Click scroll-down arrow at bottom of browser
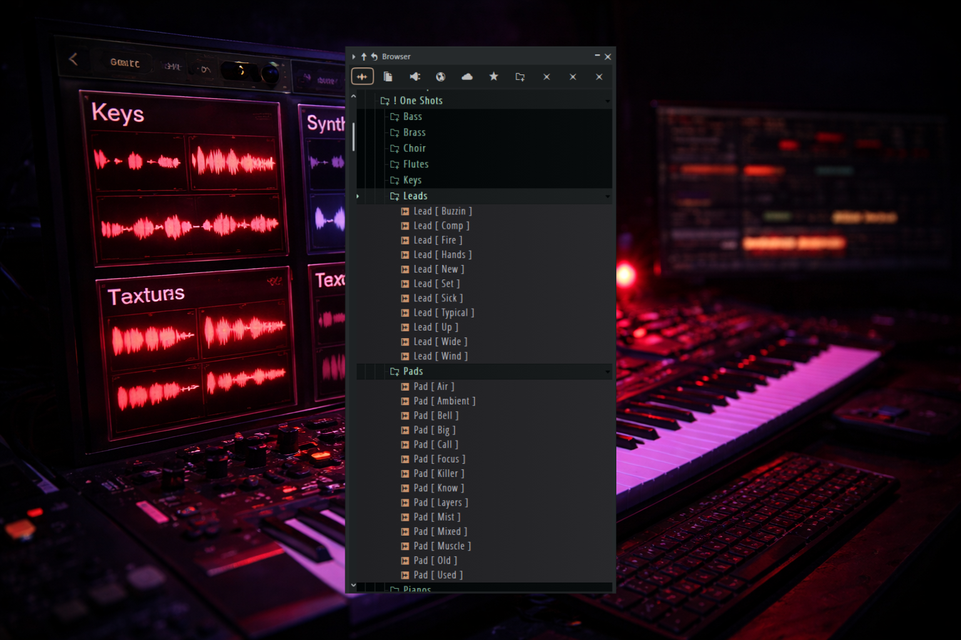The height and width of the screenshot is (640, 961). click(353, 586)
